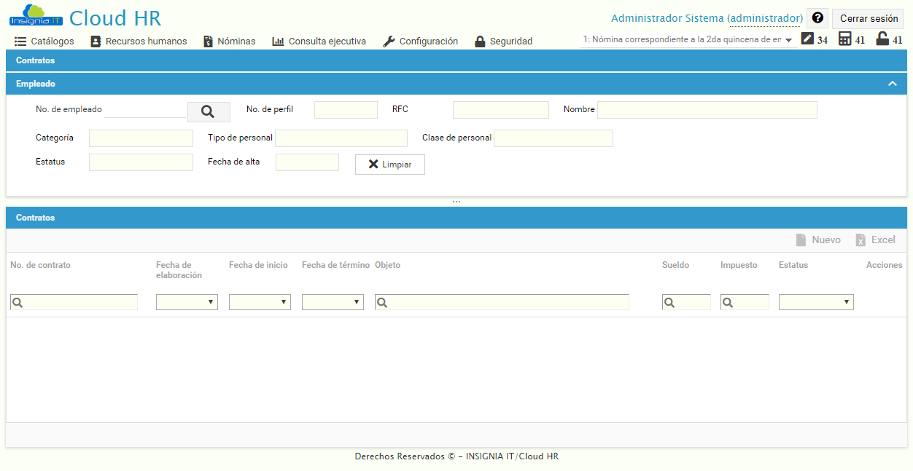Image resolution: width=913 pixels, height=471 pixels.
Task: Click the employee search magnifier button
Action: [209, 111]
